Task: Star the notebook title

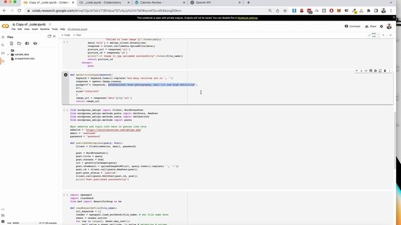Action: 50,24
